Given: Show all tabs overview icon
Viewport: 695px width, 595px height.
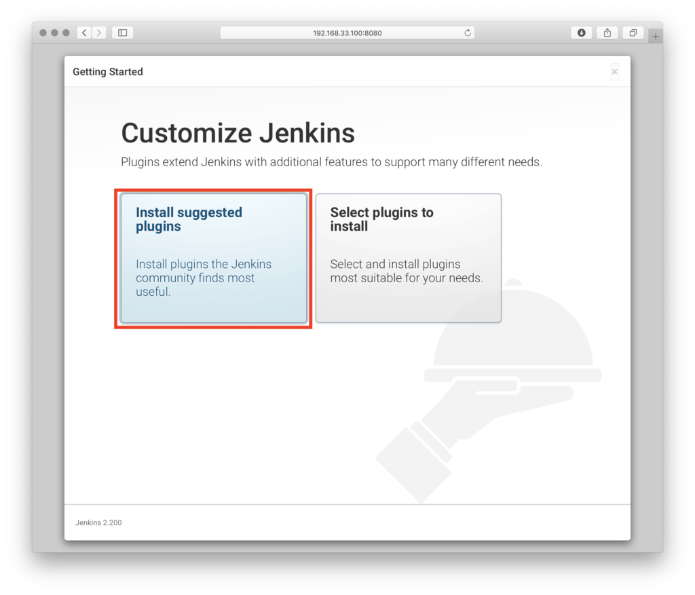Looking at the screenshot, I should (633, 33).
